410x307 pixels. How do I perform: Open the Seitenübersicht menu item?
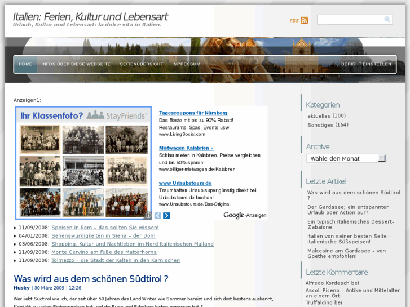[142, 64]
